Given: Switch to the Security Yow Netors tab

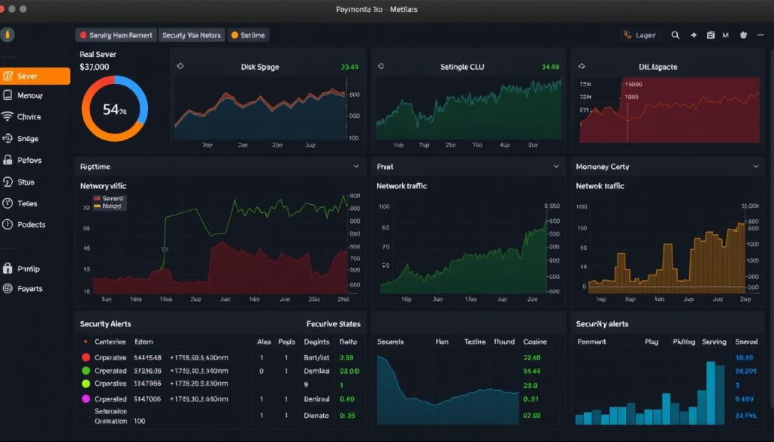Looking at the screenshot, I should point(192,35).
